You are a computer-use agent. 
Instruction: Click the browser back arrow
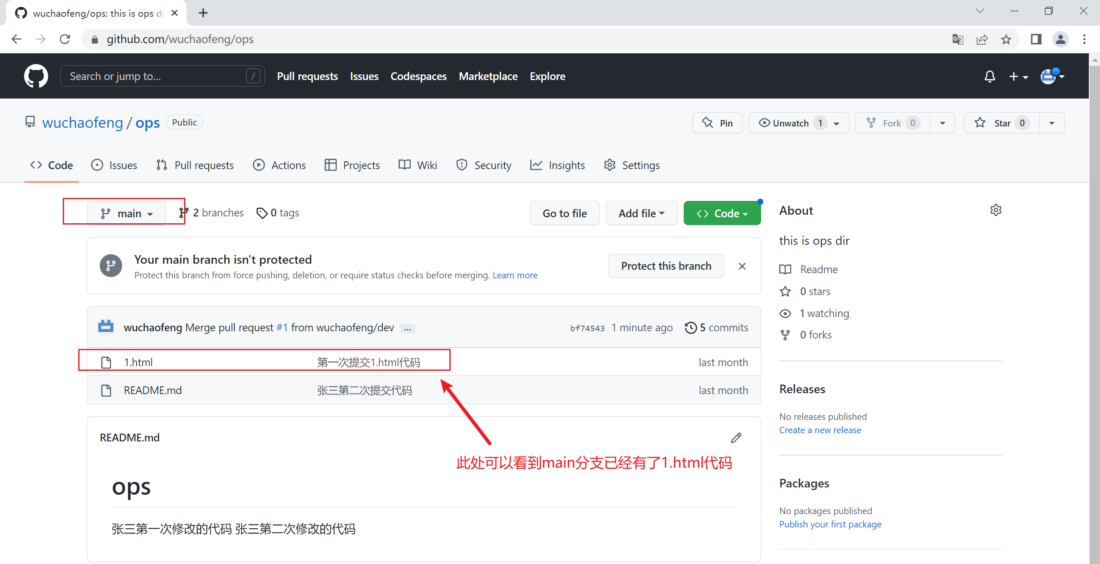[16, 39]
